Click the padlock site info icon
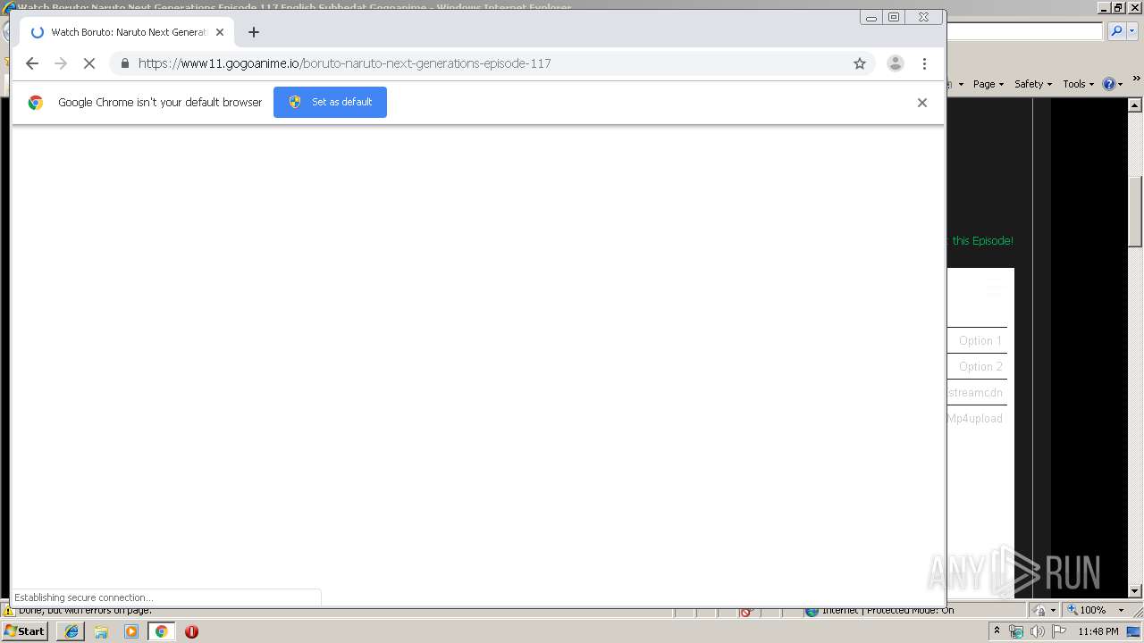The image size is (1144, 643). pyautogui.click(x=124, y=63)
